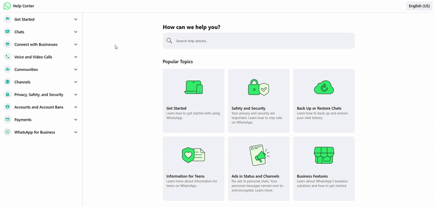Click the Accounts and Account Bans person icon

[8, 107]
